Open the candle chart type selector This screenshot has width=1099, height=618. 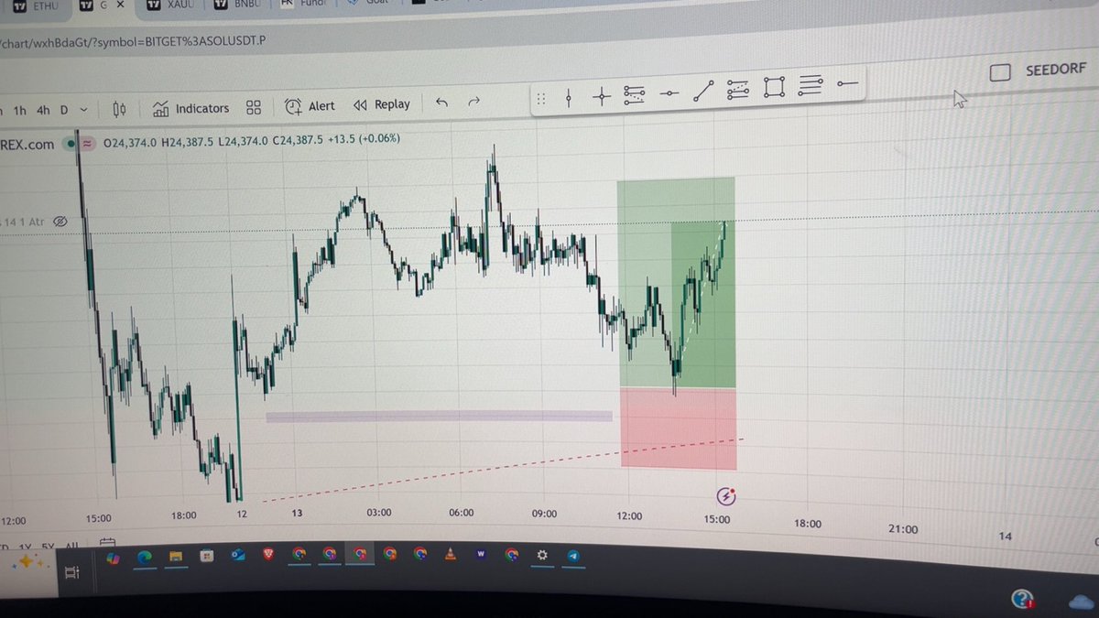pos(119,108)
